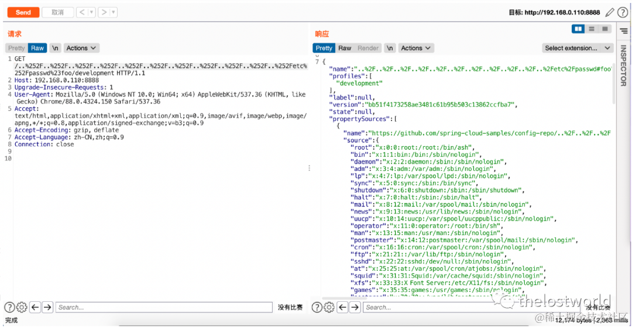Go forward with the top history arrow
Image resolution: width=632 pixels, height=327 pixels.
pyautogui.click(x=104, y=12)
